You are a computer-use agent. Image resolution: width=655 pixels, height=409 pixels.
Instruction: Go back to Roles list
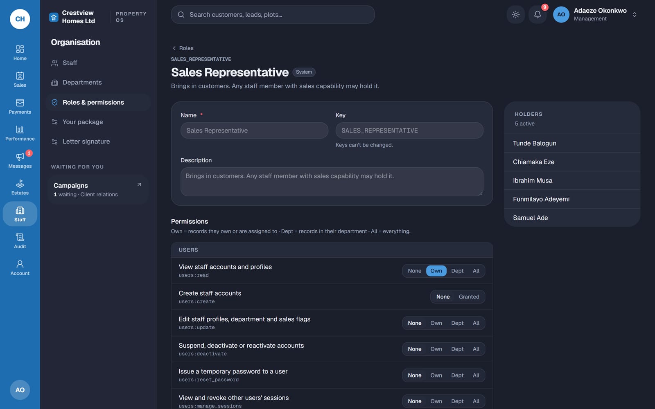click(x=183, y=48)
